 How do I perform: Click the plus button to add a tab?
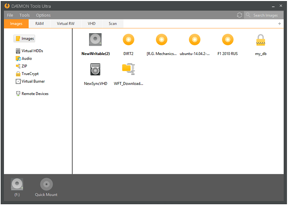coord(279,24)
